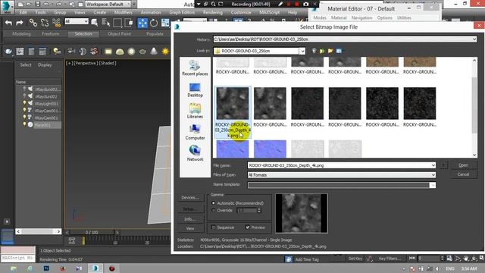Open the Network shortcut in file dialog
Viewport: 485px width, 273px height.
tap(195, 153)
